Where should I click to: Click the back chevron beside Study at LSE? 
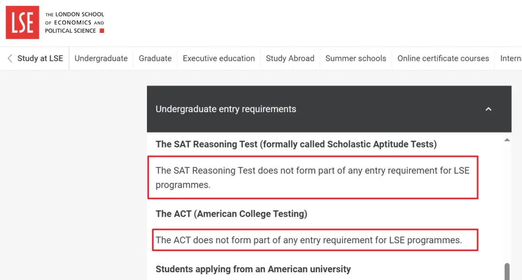coord(9,58)
